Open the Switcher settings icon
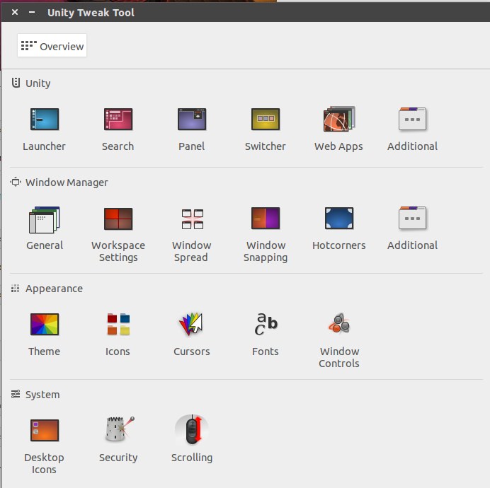 pyautogui.click(x=266, y=120)
